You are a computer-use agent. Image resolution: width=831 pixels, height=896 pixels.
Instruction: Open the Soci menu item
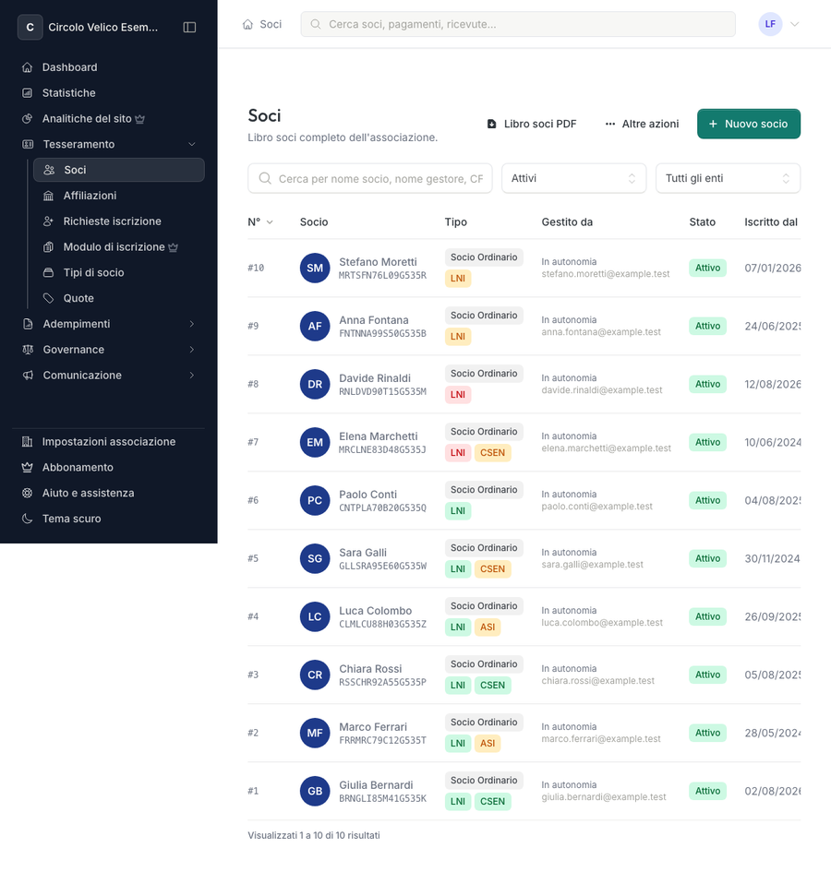[x=119, y=171]
